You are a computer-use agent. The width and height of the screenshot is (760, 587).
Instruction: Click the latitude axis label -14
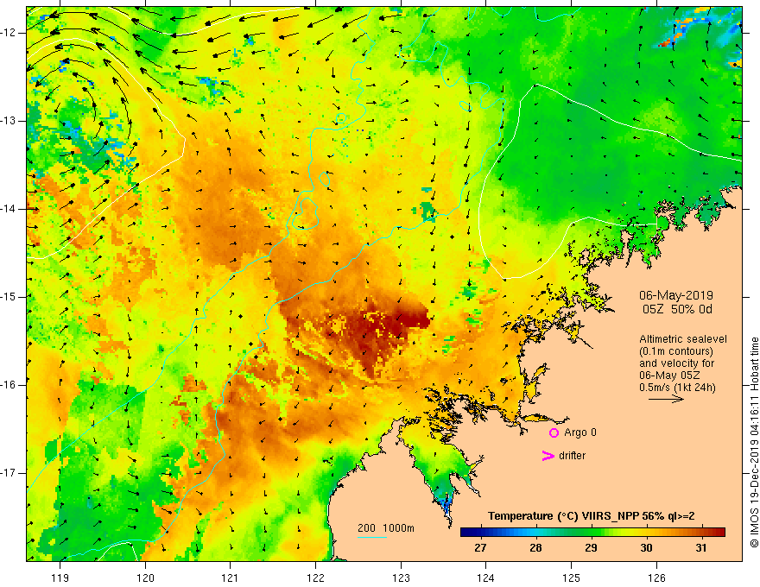(x=9, y=209)
